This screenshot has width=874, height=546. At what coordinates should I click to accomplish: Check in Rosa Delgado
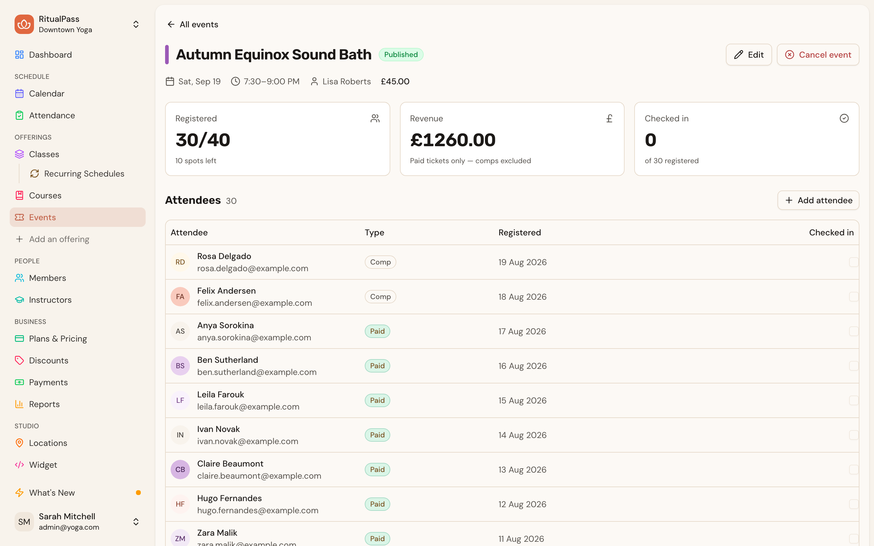pos(853,262)
